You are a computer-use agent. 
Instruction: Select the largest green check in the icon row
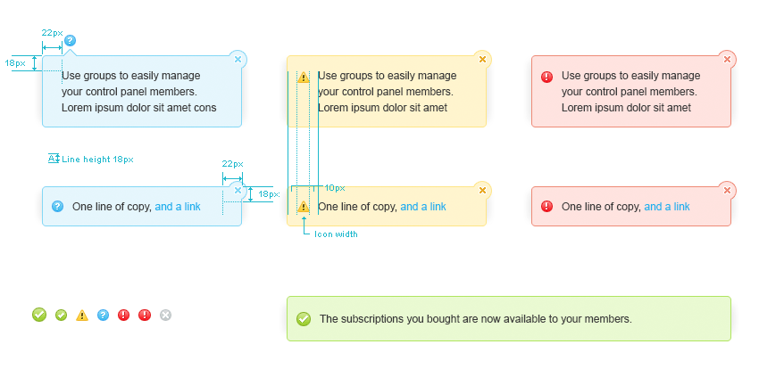click(39, 314)
